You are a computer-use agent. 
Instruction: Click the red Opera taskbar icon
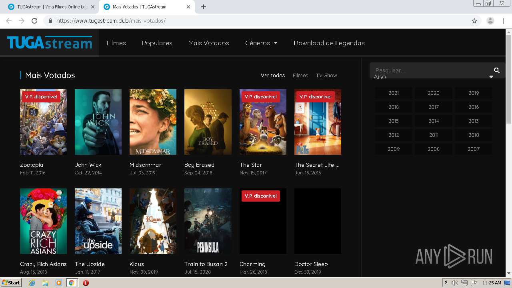pos(86,283)
